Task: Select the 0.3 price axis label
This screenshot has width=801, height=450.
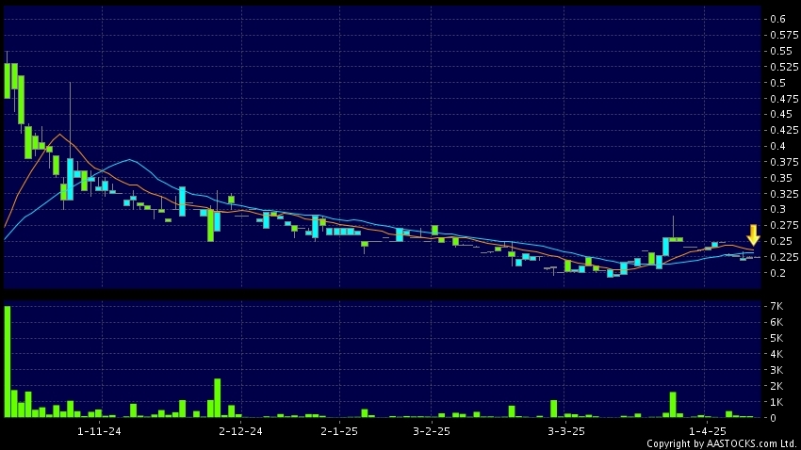Action: coord(777,209)
